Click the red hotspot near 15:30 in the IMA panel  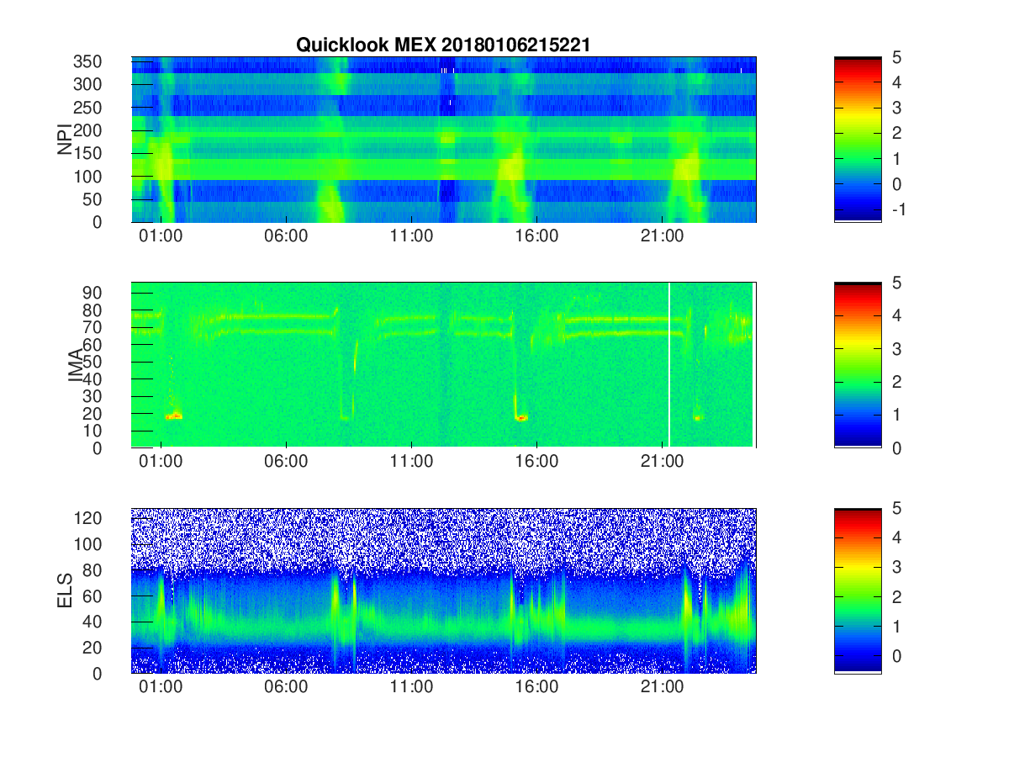521,417
